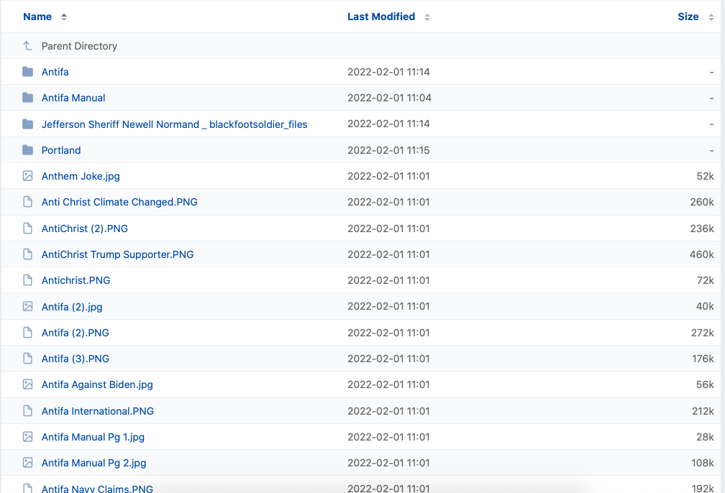Click the folder icon beside Portland

[28, 149]
